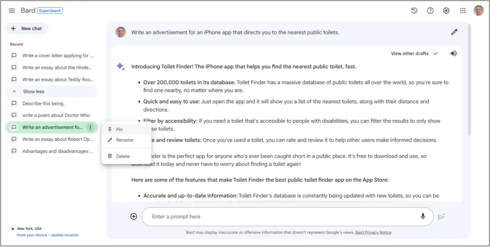The height and width of the screenshot is (247, 490).
Task: Collapse recent chats with Show less
Action: click(x=33, y=91)
